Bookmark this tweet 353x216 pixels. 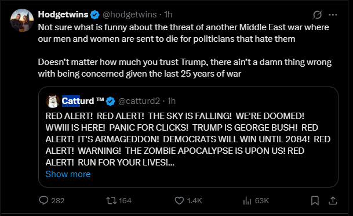(315, 200)
